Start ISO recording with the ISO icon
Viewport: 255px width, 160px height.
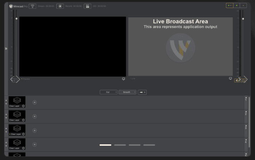tap(88, 6)
